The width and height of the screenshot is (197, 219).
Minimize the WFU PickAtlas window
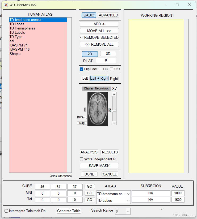pyautogui.click(x=165, y=5)
